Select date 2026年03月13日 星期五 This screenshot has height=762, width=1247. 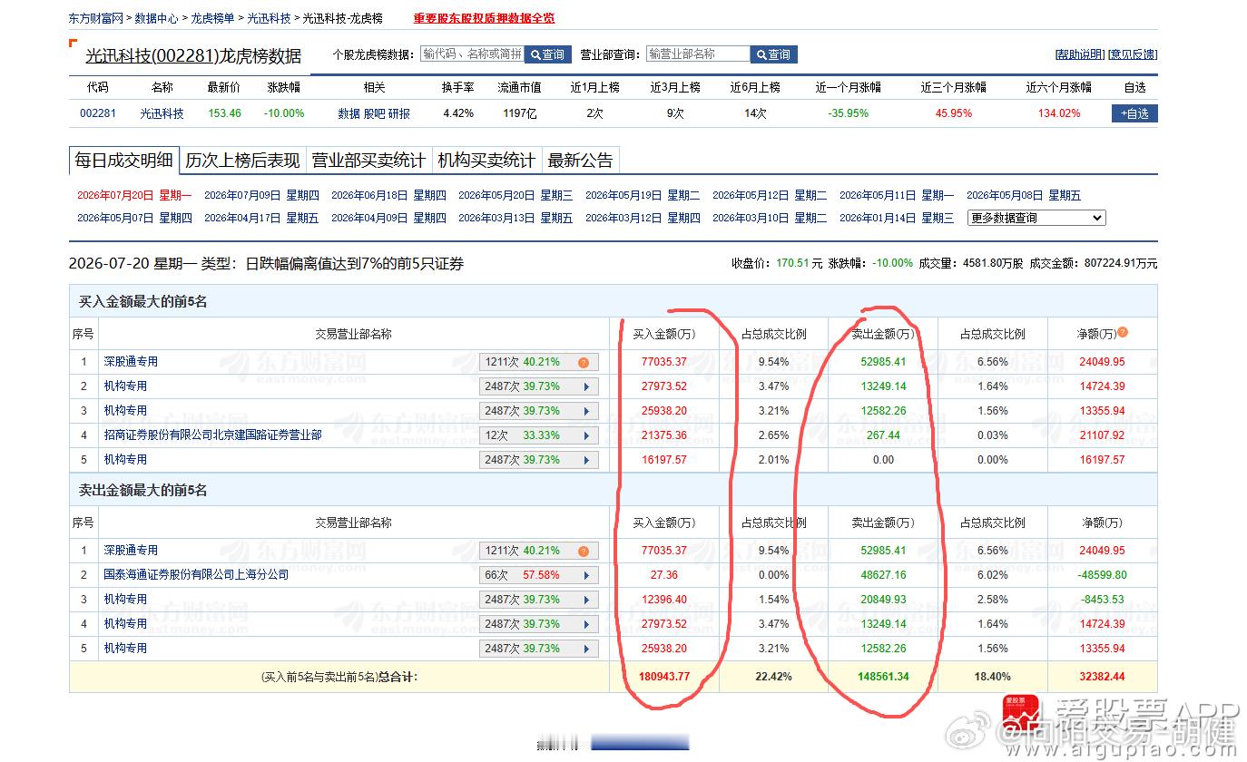click(515, 218)
